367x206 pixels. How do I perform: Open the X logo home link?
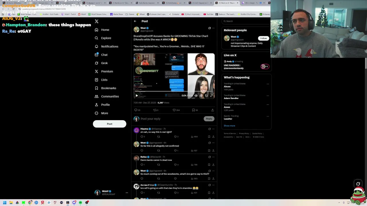coord(97,21)
